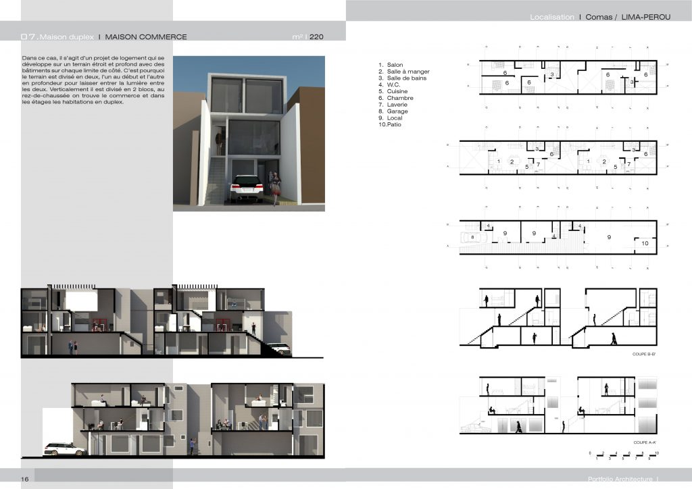This screenshot has height=489, width=692.
Task: Click the "COUPE B-B'" section label
Action: click(x=645, y=354)
